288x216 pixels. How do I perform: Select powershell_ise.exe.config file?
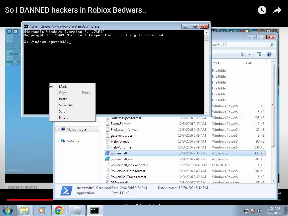tap(129, 165)
